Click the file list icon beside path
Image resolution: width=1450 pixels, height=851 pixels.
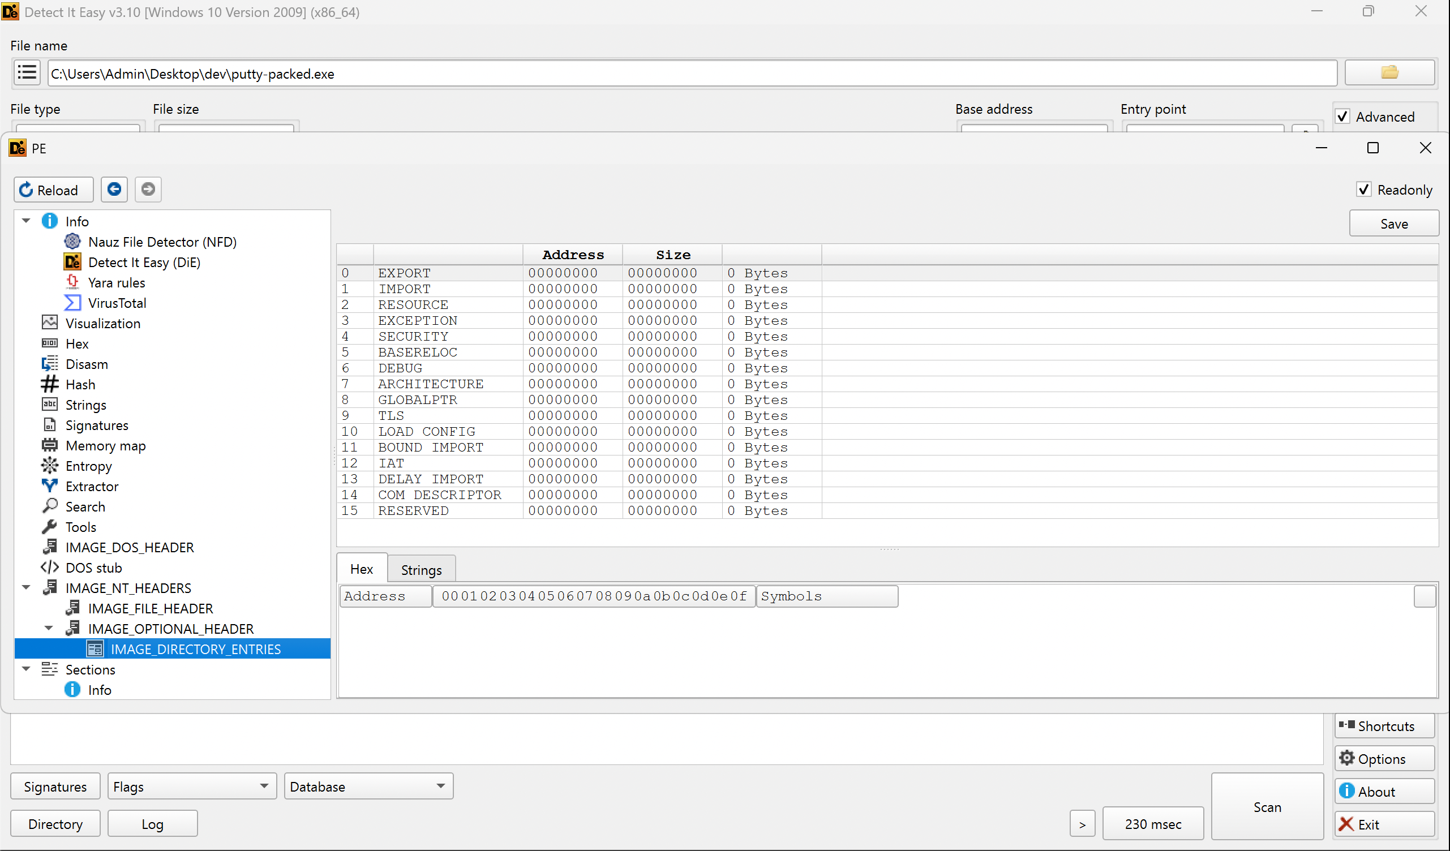pos(27,73)
